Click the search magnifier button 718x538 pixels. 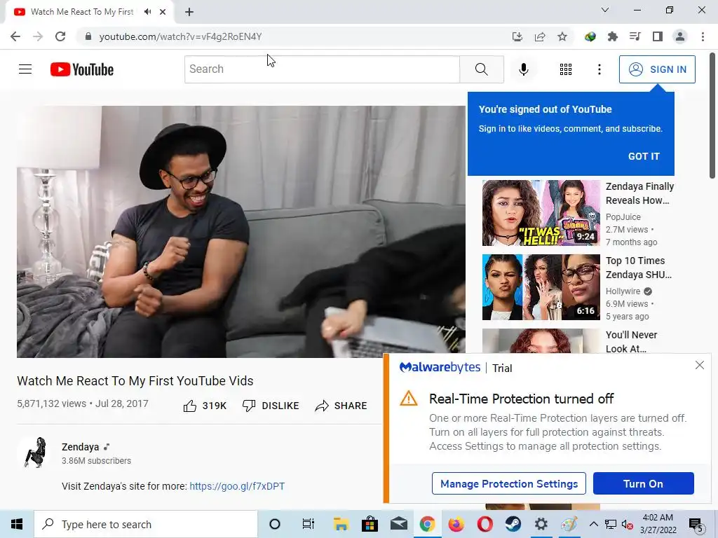481,69
